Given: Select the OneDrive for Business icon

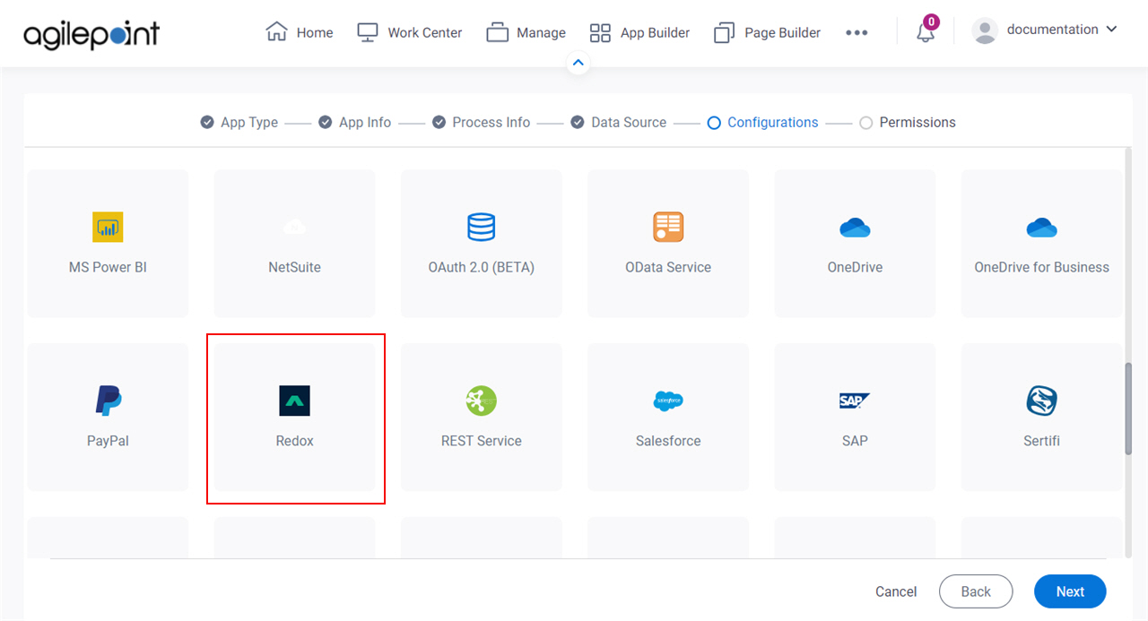Looking at the screenshot, I should click(1041, 228).
